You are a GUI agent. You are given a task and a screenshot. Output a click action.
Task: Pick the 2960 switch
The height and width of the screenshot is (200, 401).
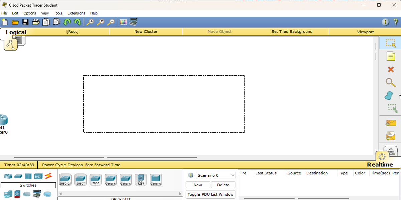[x=96, y=180]
